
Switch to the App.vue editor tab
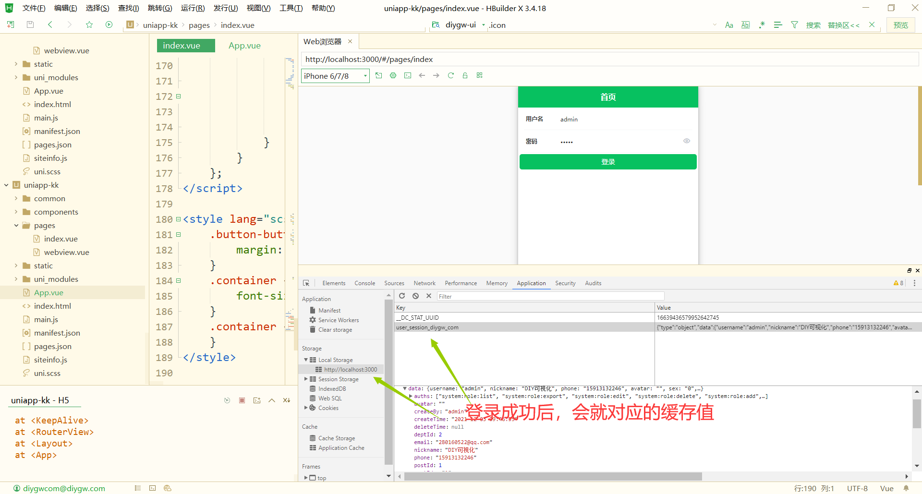coord(244,46)
